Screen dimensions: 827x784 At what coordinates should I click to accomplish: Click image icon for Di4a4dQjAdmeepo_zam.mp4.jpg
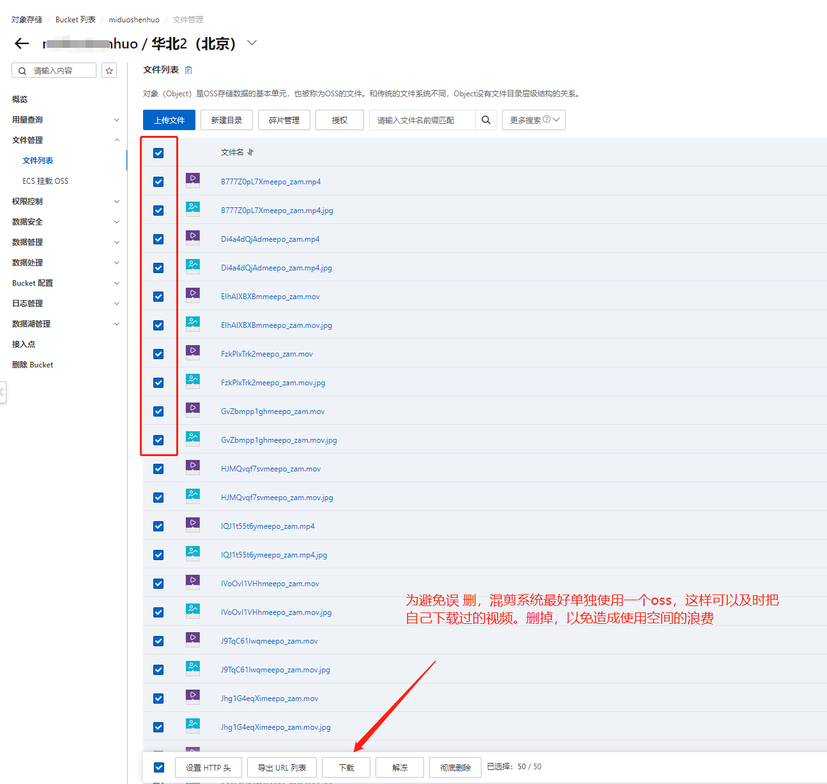193,266
